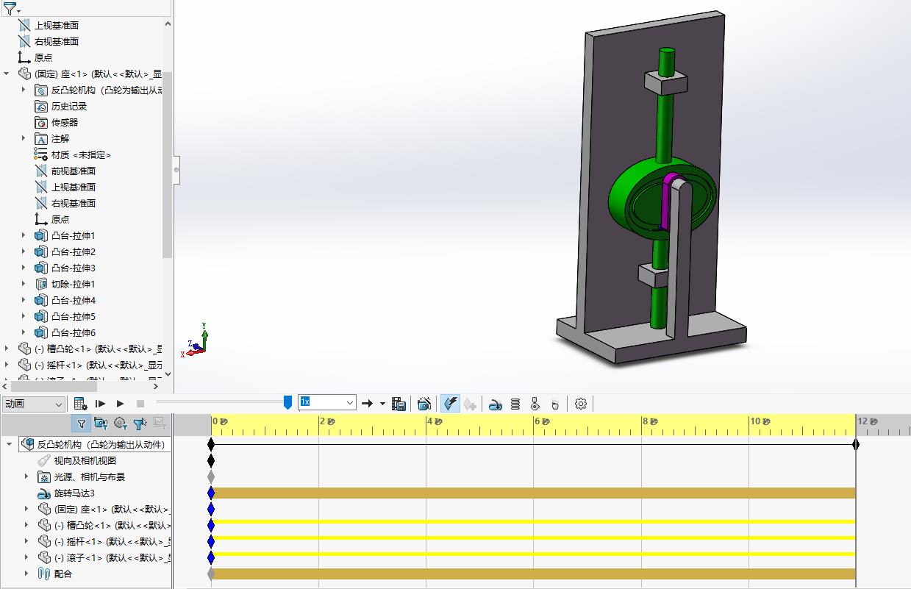This screenshot has width=911, height=589.
Task: Select the top-level 原点 origin item
Action: tap(43, 57)
